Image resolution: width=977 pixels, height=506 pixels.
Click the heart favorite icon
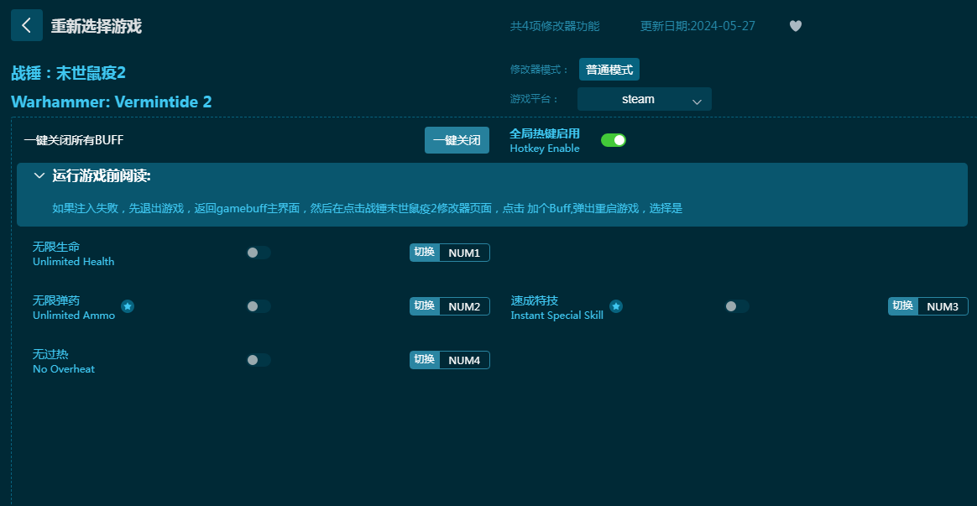tap(795, 26)
